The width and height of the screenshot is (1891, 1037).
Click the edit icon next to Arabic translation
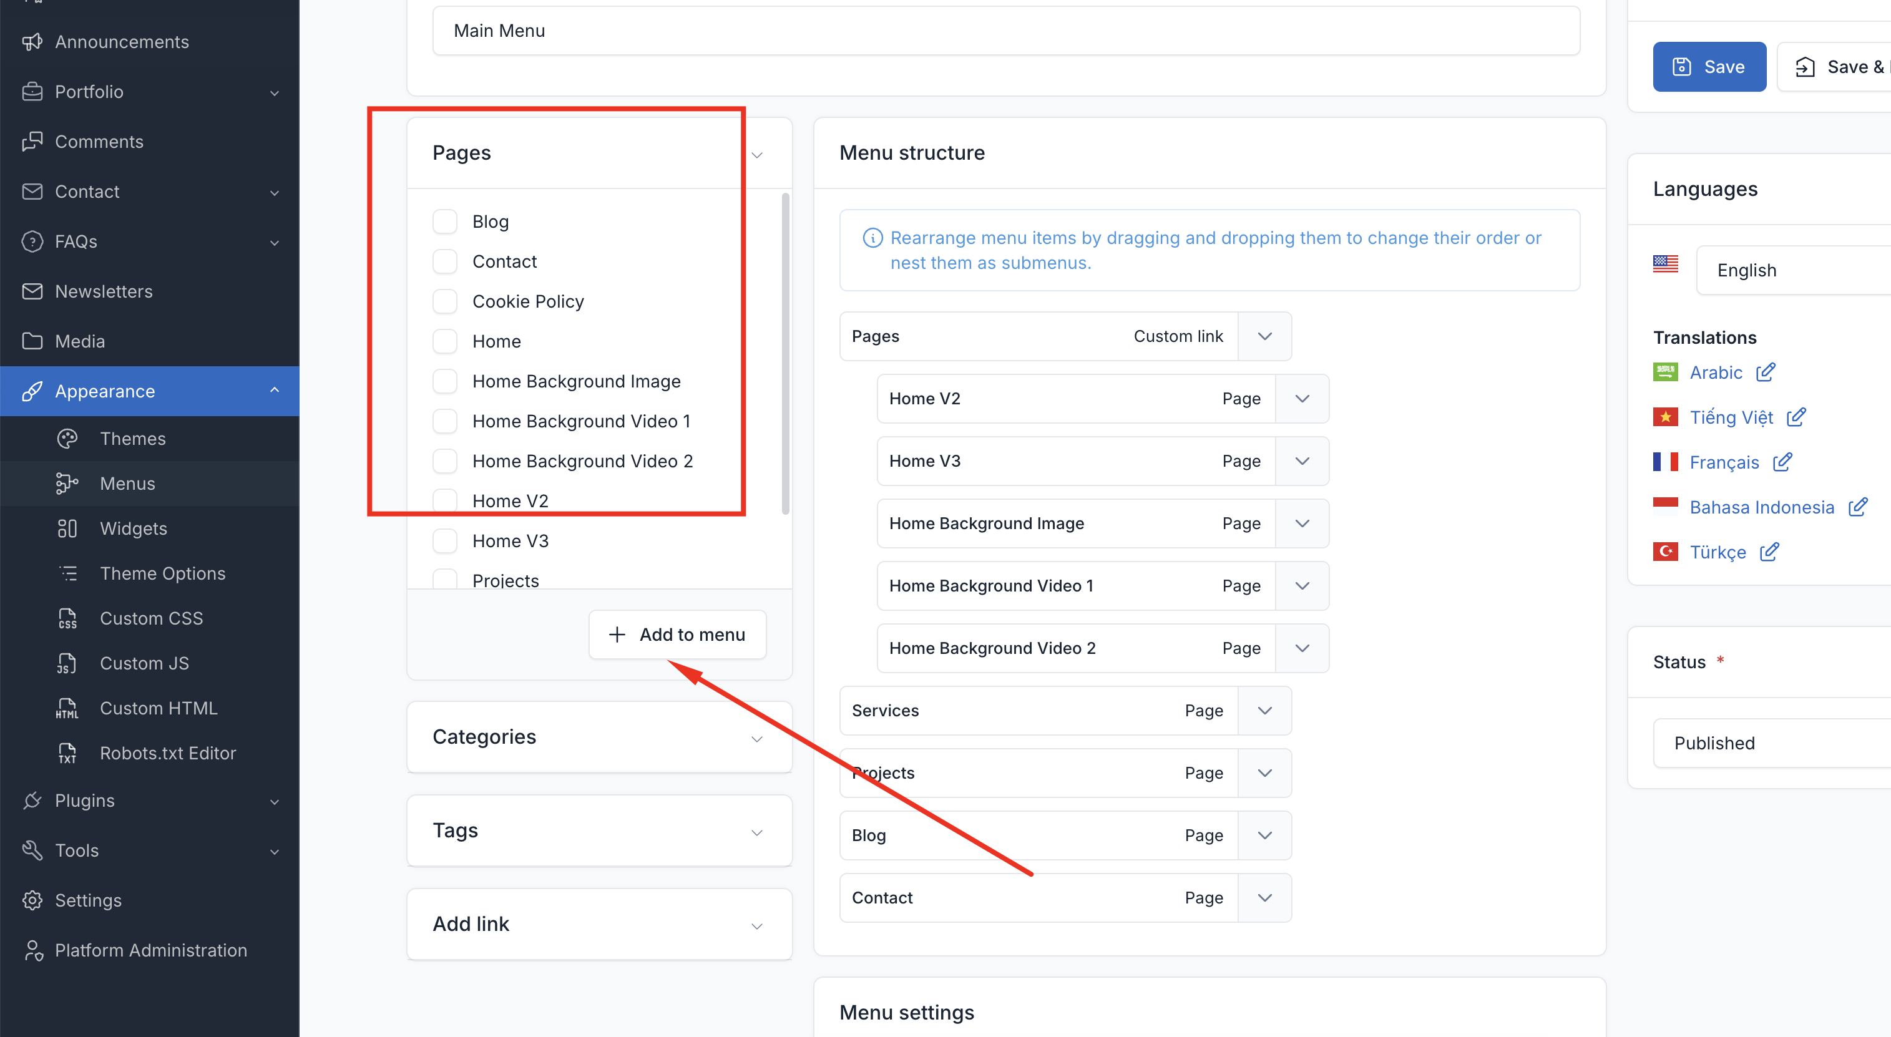point(1766,372)
